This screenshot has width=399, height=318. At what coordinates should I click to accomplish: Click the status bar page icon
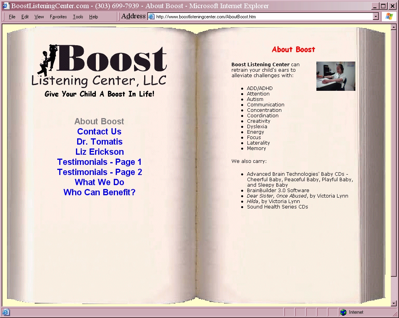tap(5, 312)
